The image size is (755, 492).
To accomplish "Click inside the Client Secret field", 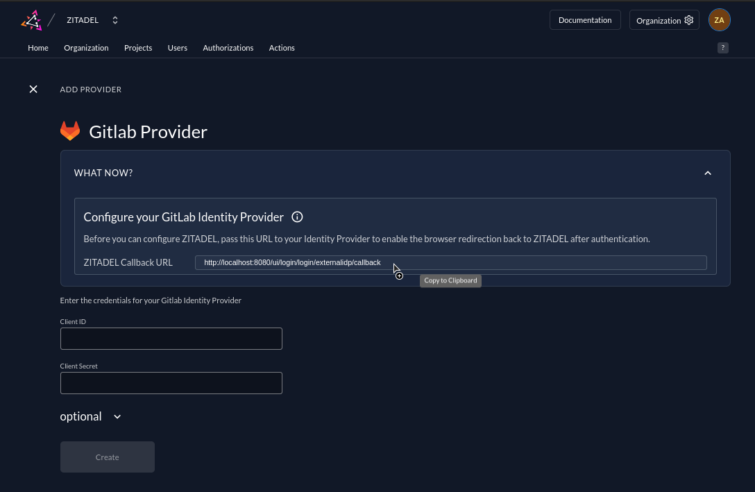I will point(171,383).
